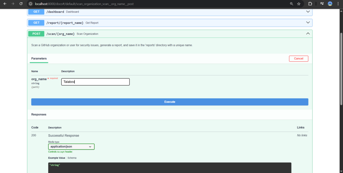Go back with the browser back arrow
The image size is (343, 173).
click(x=5, y=4)
